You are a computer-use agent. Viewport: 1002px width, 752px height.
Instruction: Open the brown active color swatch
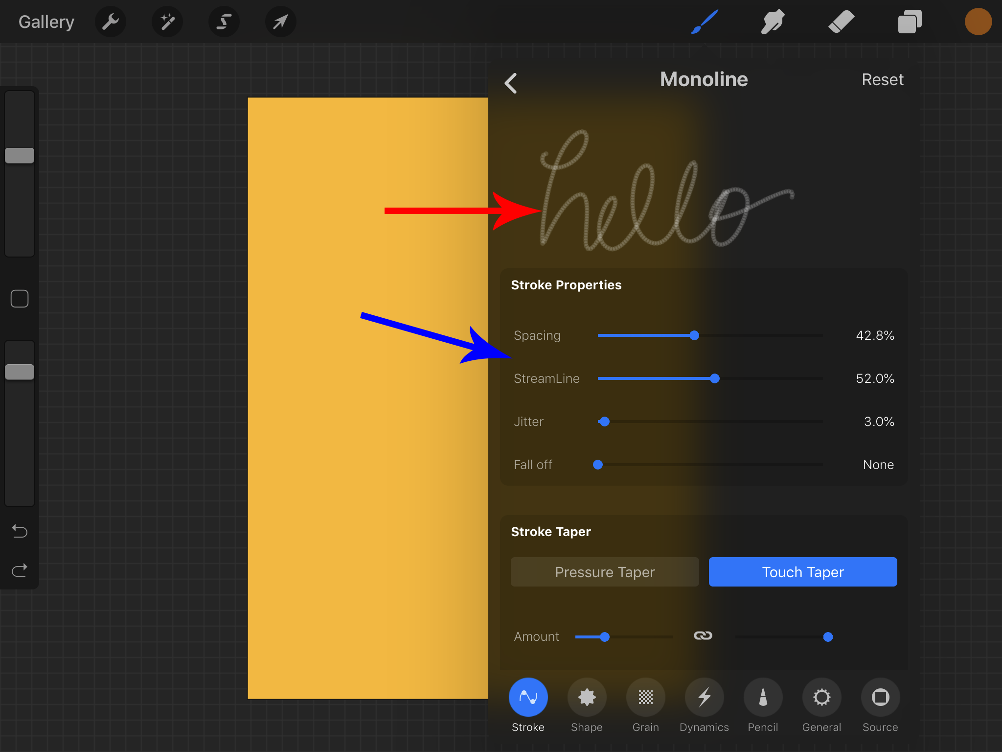click(x=978, y=22)
